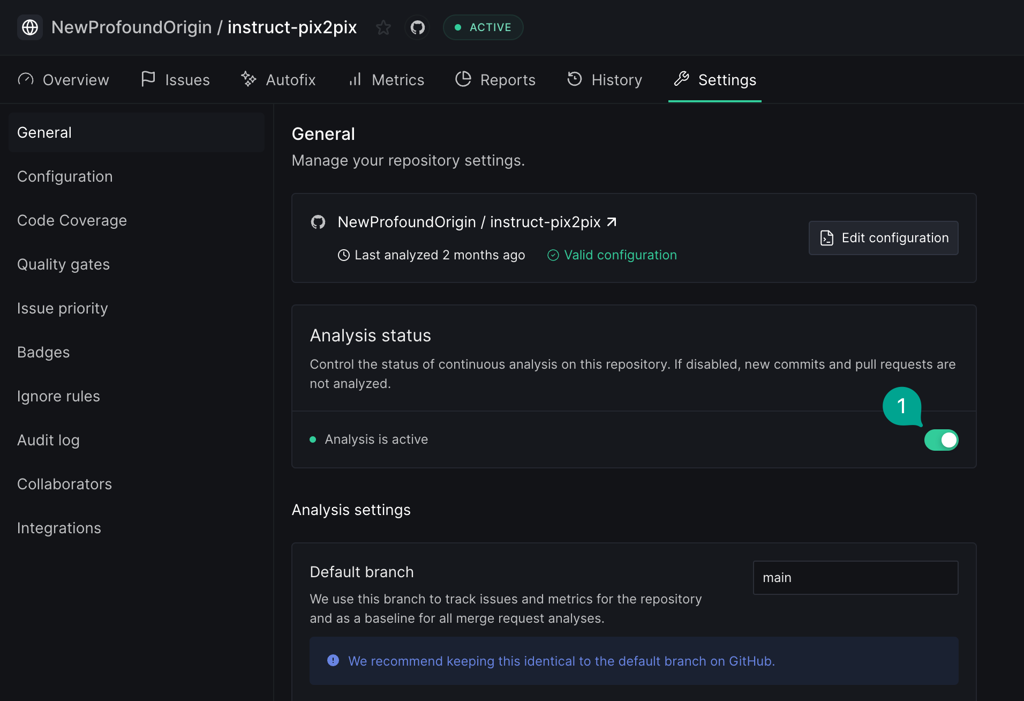This screenshot has width=1024, height=701.
Task: Open the History tab
Action: point(605,80)
